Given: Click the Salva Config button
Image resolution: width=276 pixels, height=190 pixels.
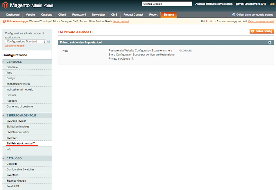Looking at the screenshot, I should coord(261,31).
